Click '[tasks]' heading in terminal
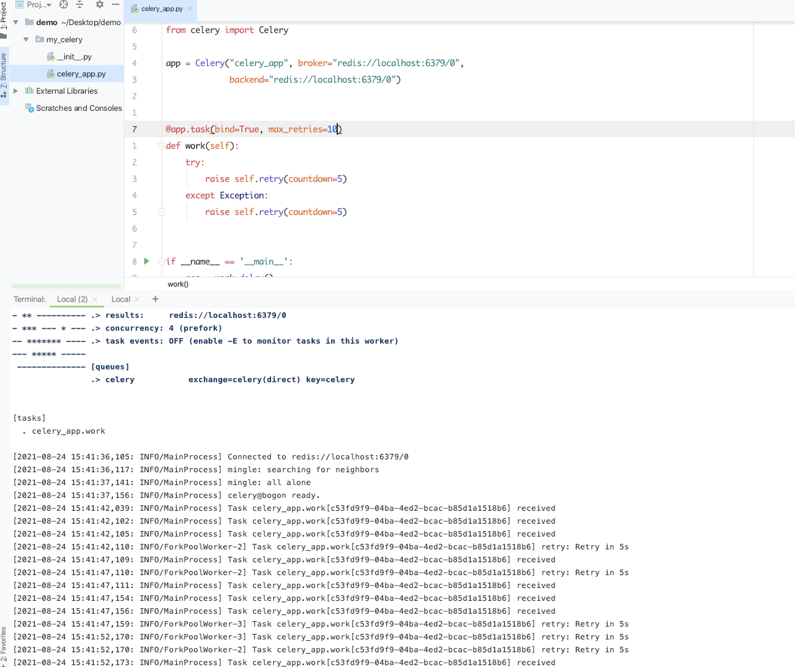The image size is (795, 667). [29, 418]
